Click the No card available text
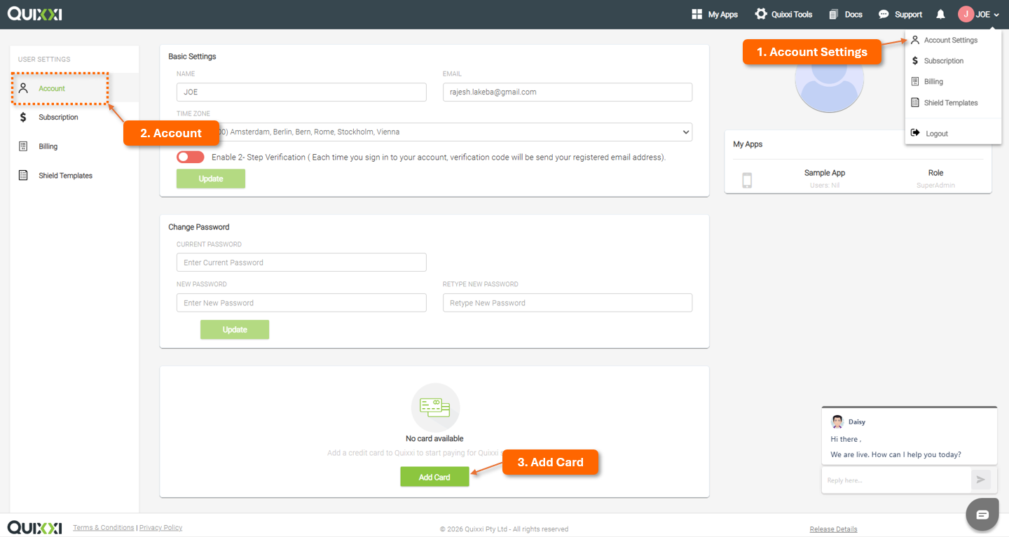1009x537 pixels. click(x=434, y=438)
